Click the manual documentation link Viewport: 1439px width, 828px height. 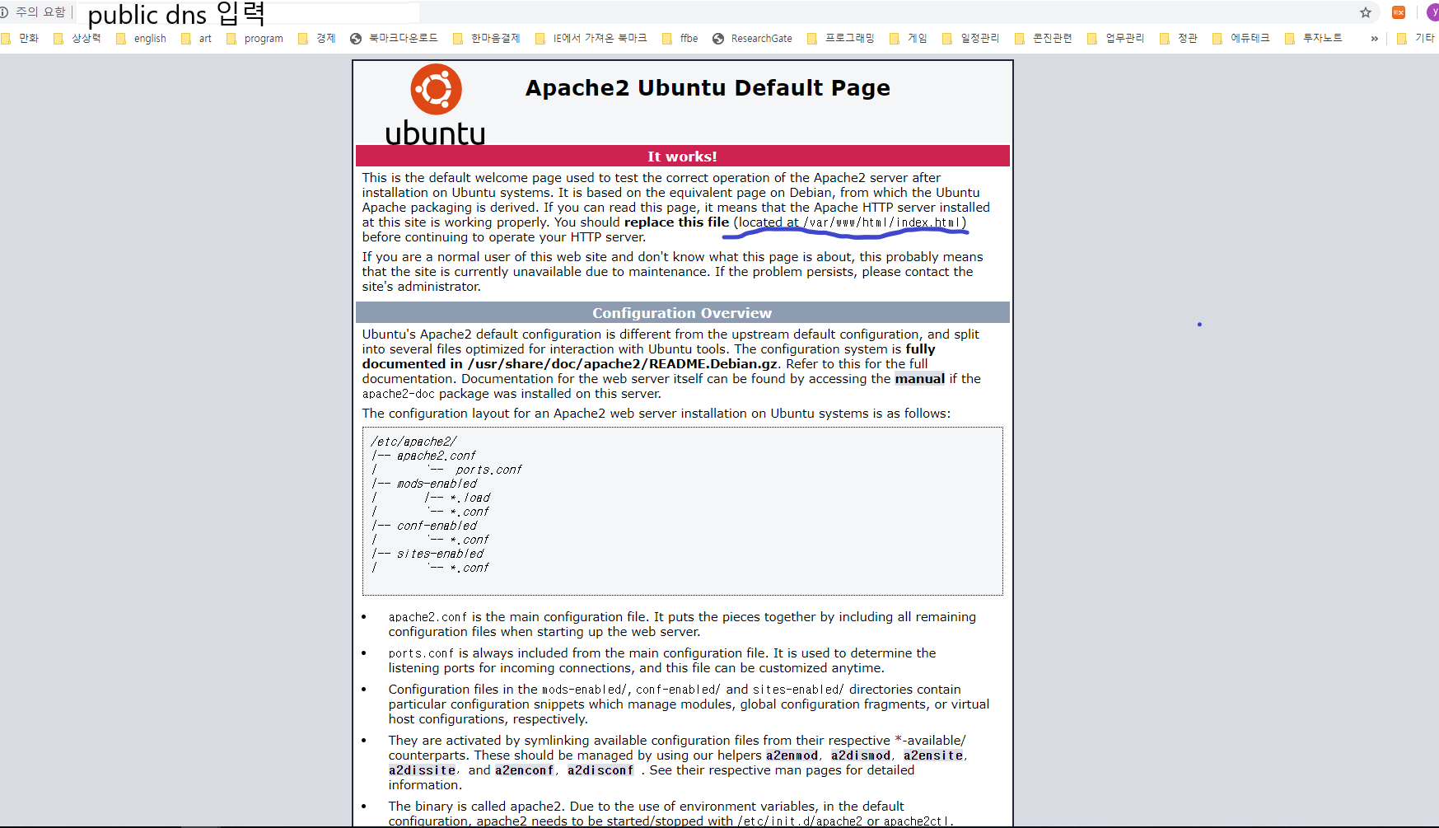click(920, 379)
